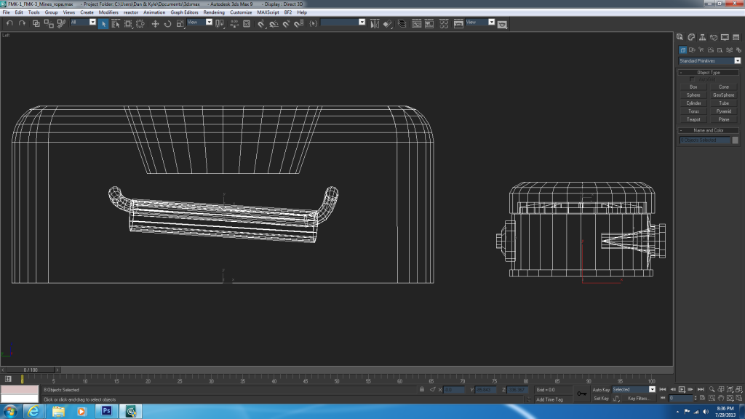The image size is (745, 419).
Task: Click the Quick Render teapot icon
Action: pyautogui.click(x=501, y=23)
